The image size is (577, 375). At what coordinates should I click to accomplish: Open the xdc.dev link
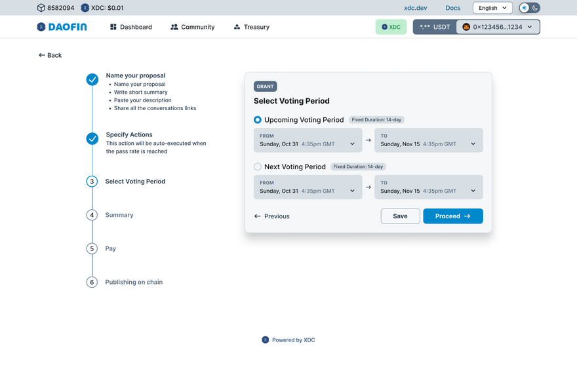pos(416,8)
